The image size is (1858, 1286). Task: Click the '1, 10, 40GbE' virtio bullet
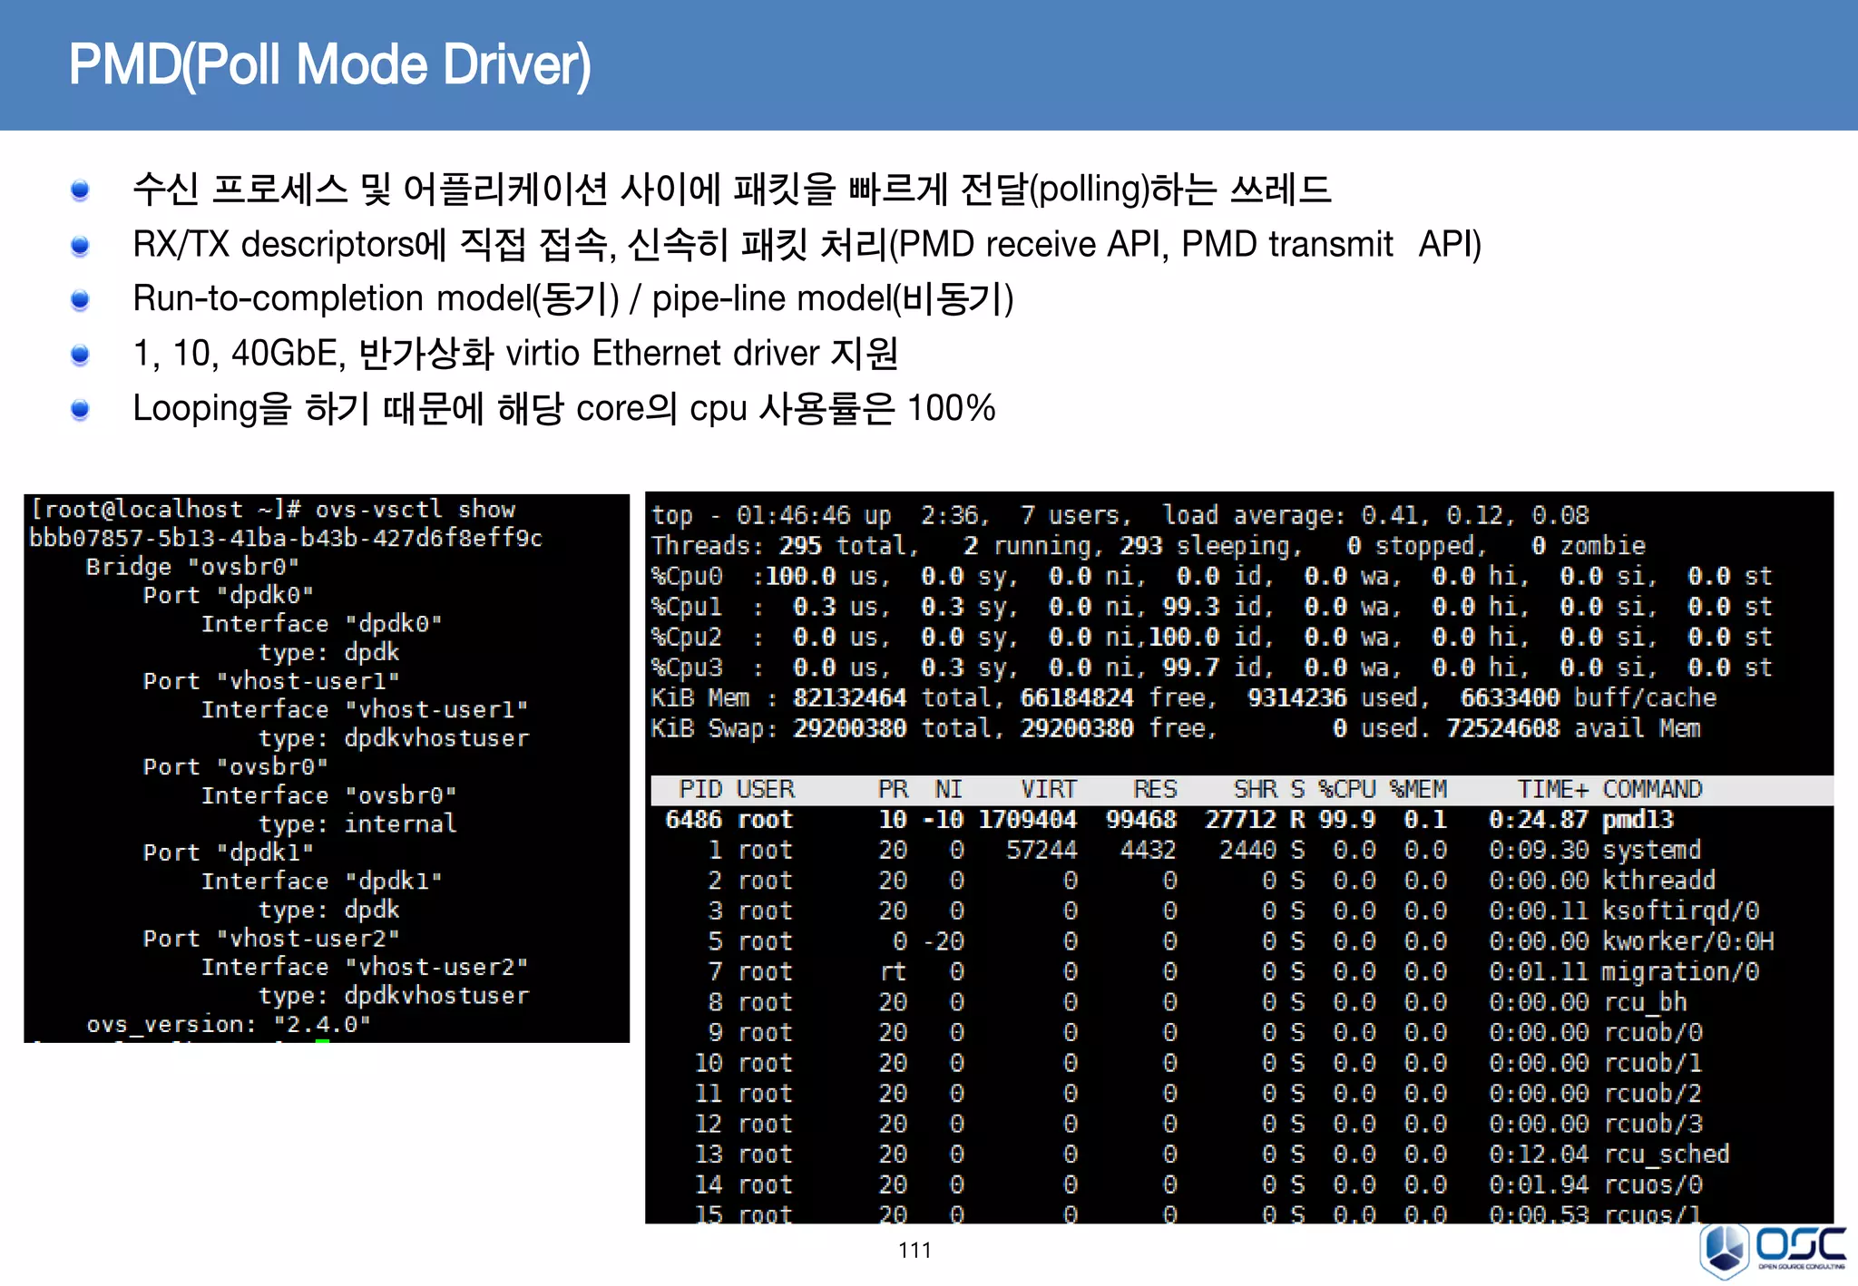[x=516, y=353]
